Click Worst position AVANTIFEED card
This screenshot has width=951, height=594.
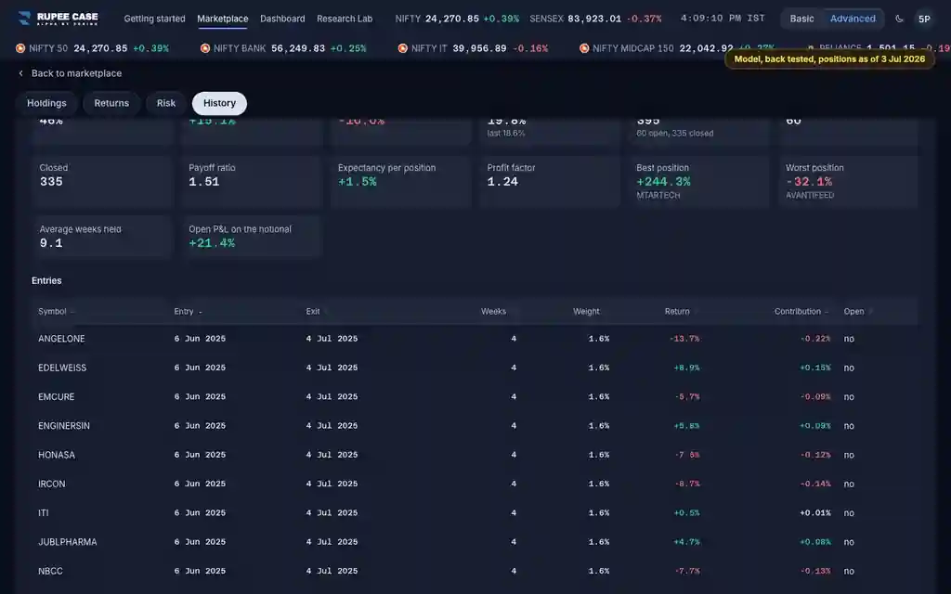click(x=849, y=181)
